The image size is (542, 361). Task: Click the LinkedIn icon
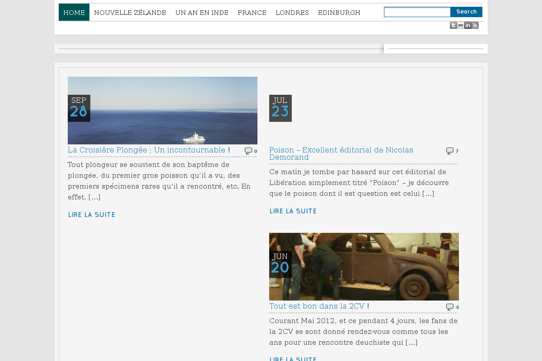(468, 25)
